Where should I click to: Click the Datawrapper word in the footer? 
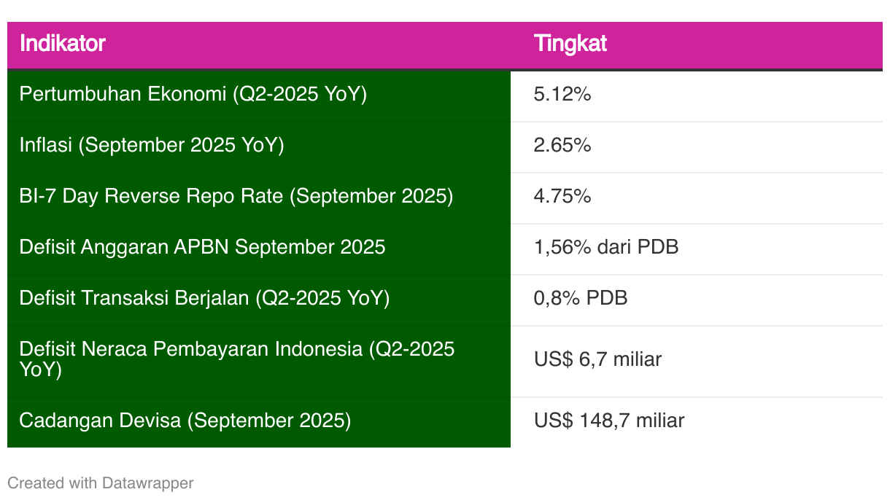pos(147,483)
